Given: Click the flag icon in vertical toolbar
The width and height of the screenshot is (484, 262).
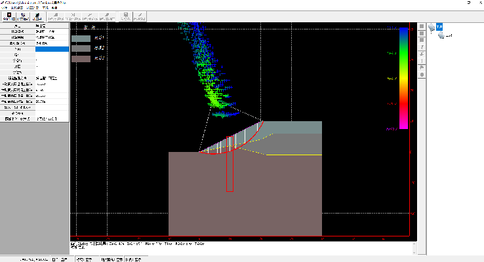Looking at the screenshot, I should (422, 68).
